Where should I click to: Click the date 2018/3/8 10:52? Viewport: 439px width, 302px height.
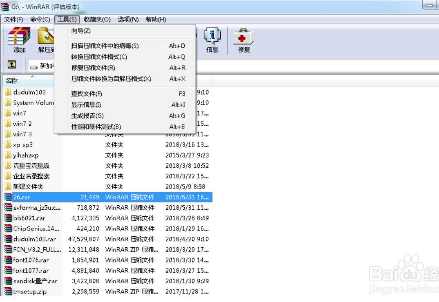[x=187, y=166]
